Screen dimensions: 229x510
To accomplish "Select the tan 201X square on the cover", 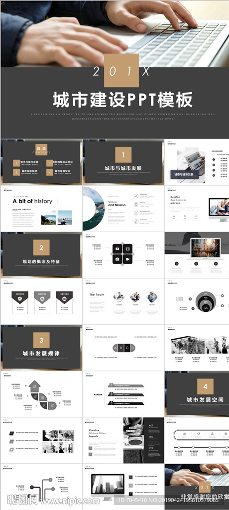I will (121, 71).
